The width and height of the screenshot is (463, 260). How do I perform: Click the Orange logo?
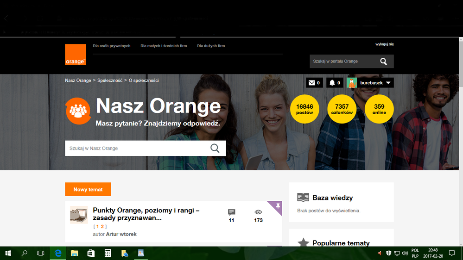tap(76, 55)
